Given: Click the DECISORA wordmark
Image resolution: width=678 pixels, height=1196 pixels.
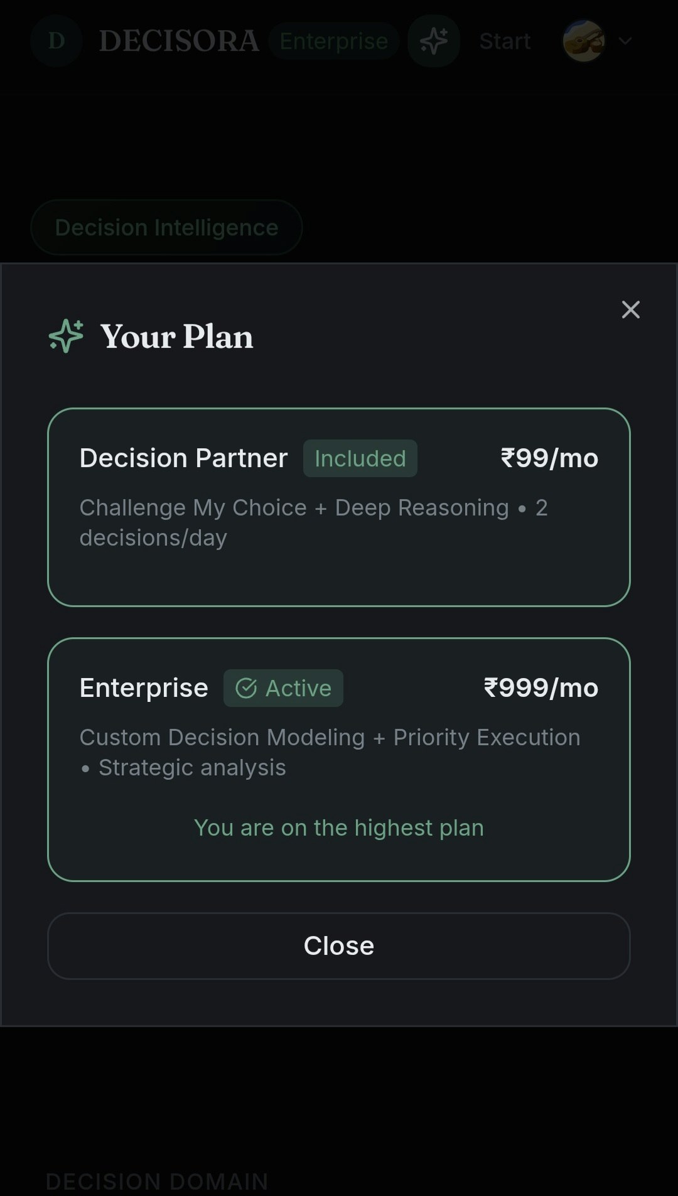Looking at the screenshot, I should point(179,41).
